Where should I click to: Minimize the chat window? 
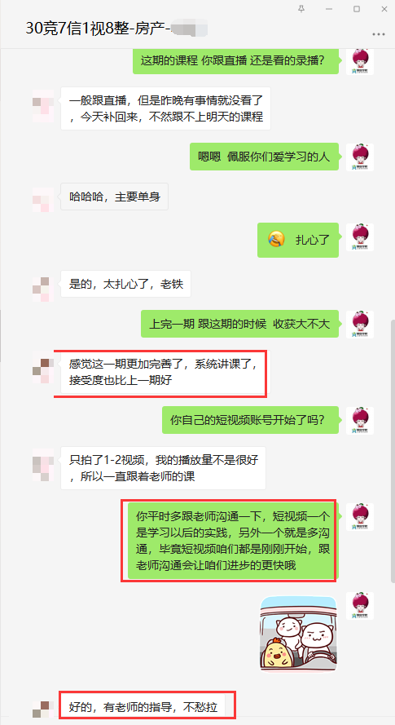[x=329, y=9]
